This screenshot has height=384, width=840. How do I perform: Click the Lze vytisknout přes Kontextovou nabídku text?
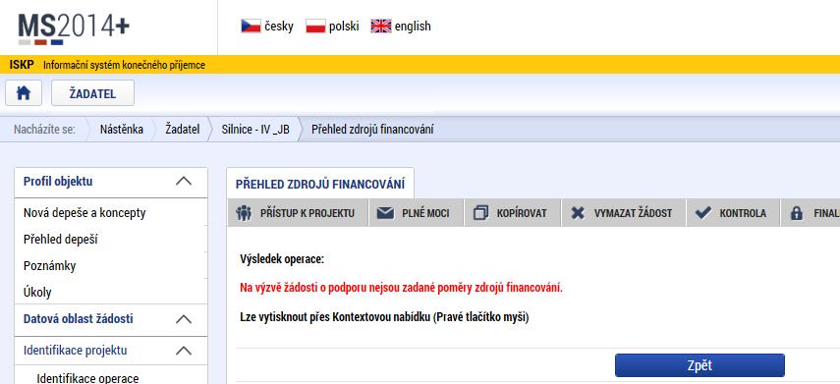coord(385,316)
